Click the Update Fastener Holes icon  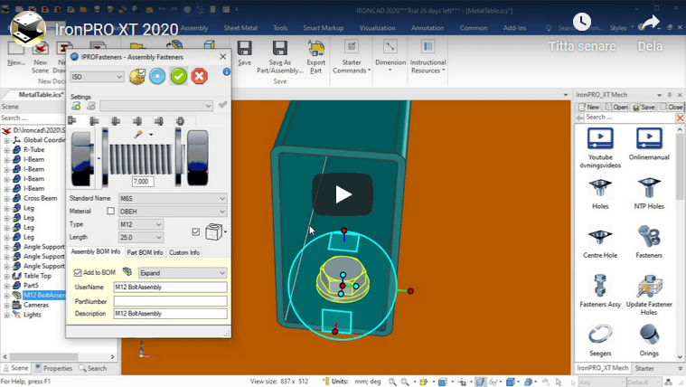[x=646, y=288]
